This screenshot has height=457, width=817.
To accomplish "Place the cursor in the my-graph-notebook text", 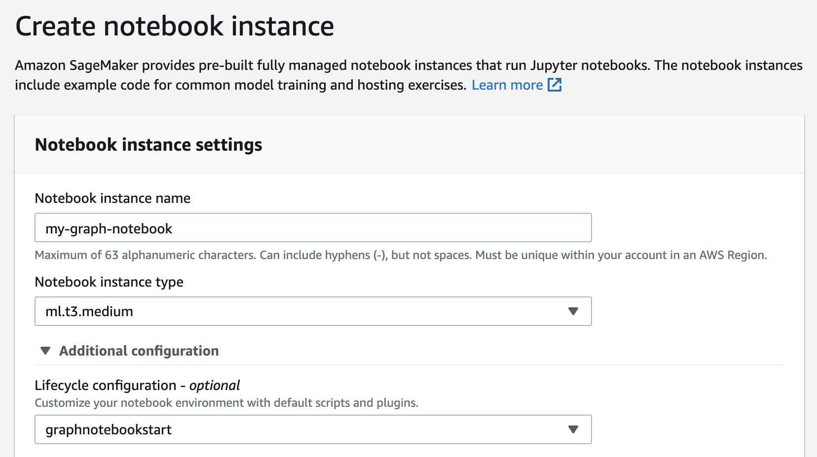I will click(x=109, y=229).
